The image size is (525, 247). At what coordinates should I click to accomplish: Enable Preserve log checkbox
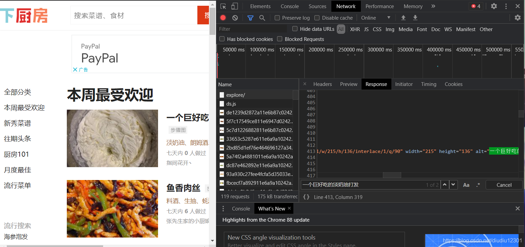click(277, 18)
